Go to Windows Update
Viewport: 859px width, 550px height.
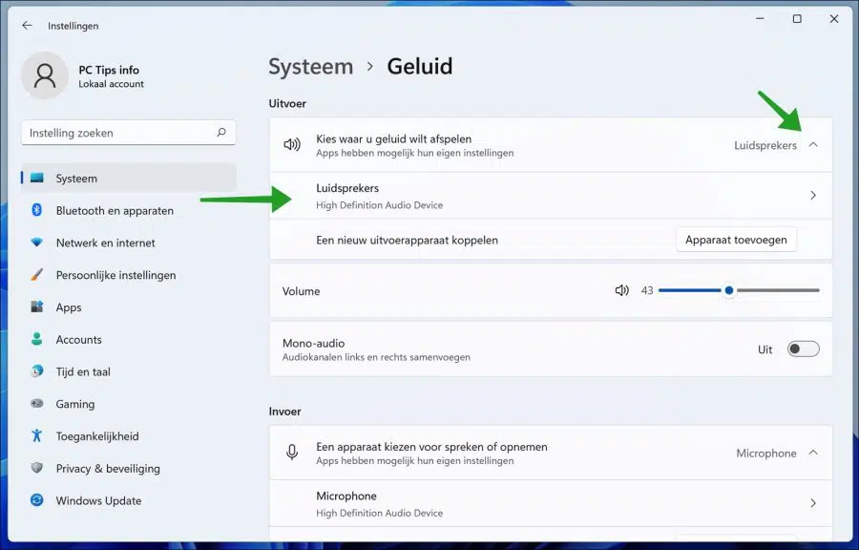click(x=129, y=500)
